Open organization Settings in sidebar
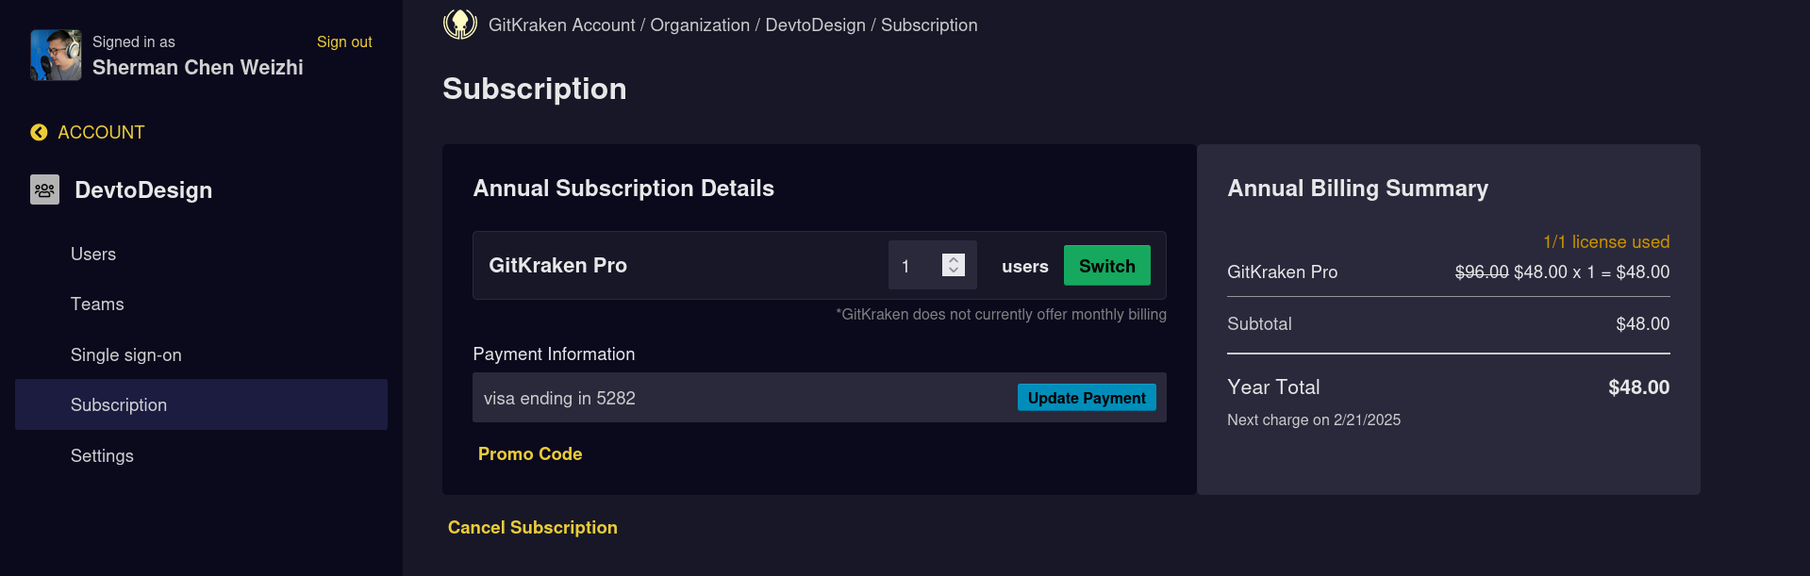The width and height of the screenshot is (1810, 576). (102, 456)
